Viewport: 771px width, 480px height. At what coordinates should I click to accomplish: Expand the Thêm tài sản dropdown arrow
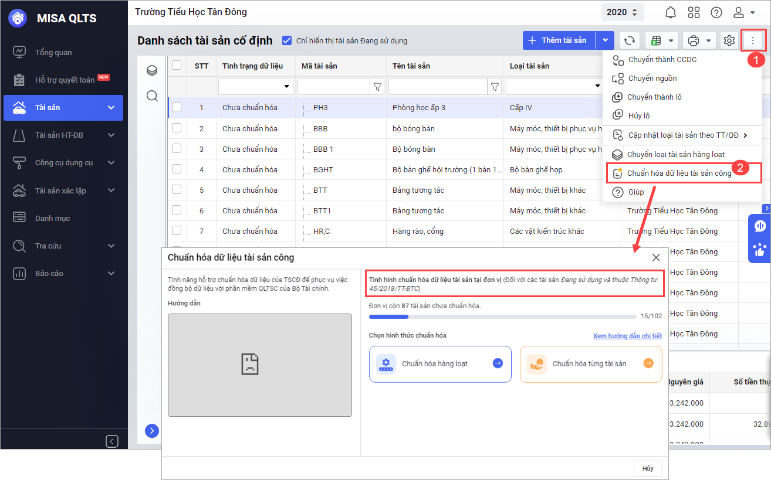coord(605,40)
